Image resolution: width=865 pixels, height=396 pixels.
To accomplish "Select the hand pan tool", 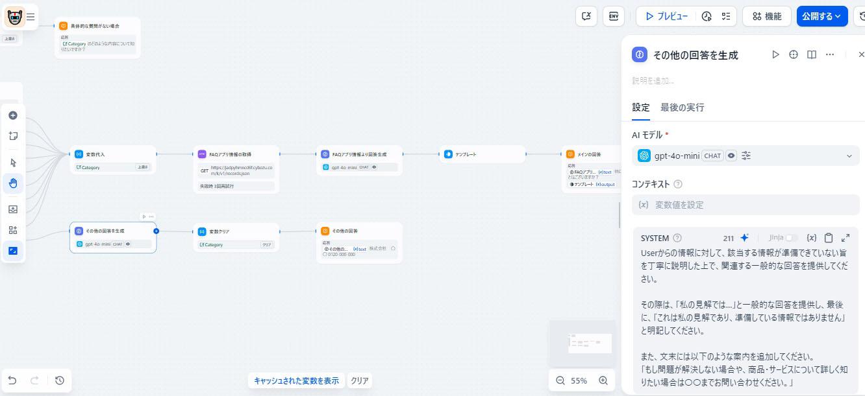I will coord(13,184).
